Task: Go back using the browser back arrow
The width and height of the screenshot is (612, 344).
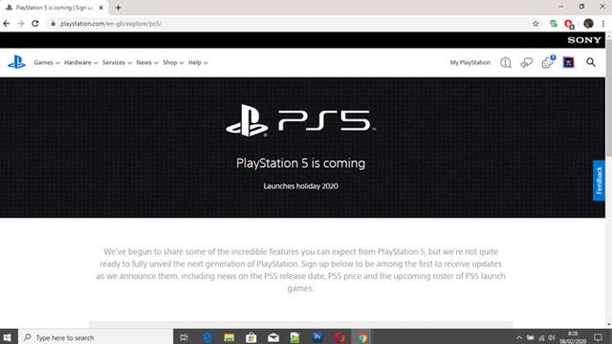Action: click(7, 23)
